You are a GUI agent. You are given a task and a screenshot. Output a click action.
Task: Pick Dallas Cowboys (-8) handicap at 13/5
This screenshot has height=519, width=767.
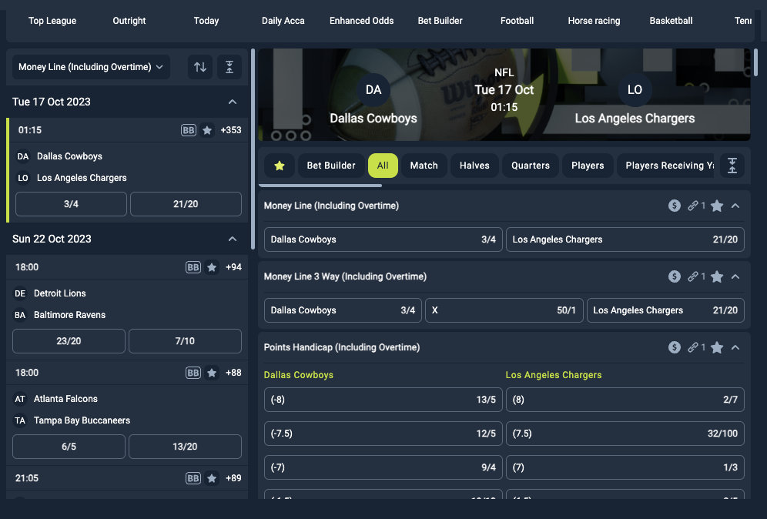[x=383, y=400]
